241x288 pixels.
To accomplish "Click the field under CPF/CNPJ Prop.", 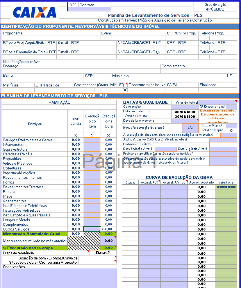I will [182, 38].
